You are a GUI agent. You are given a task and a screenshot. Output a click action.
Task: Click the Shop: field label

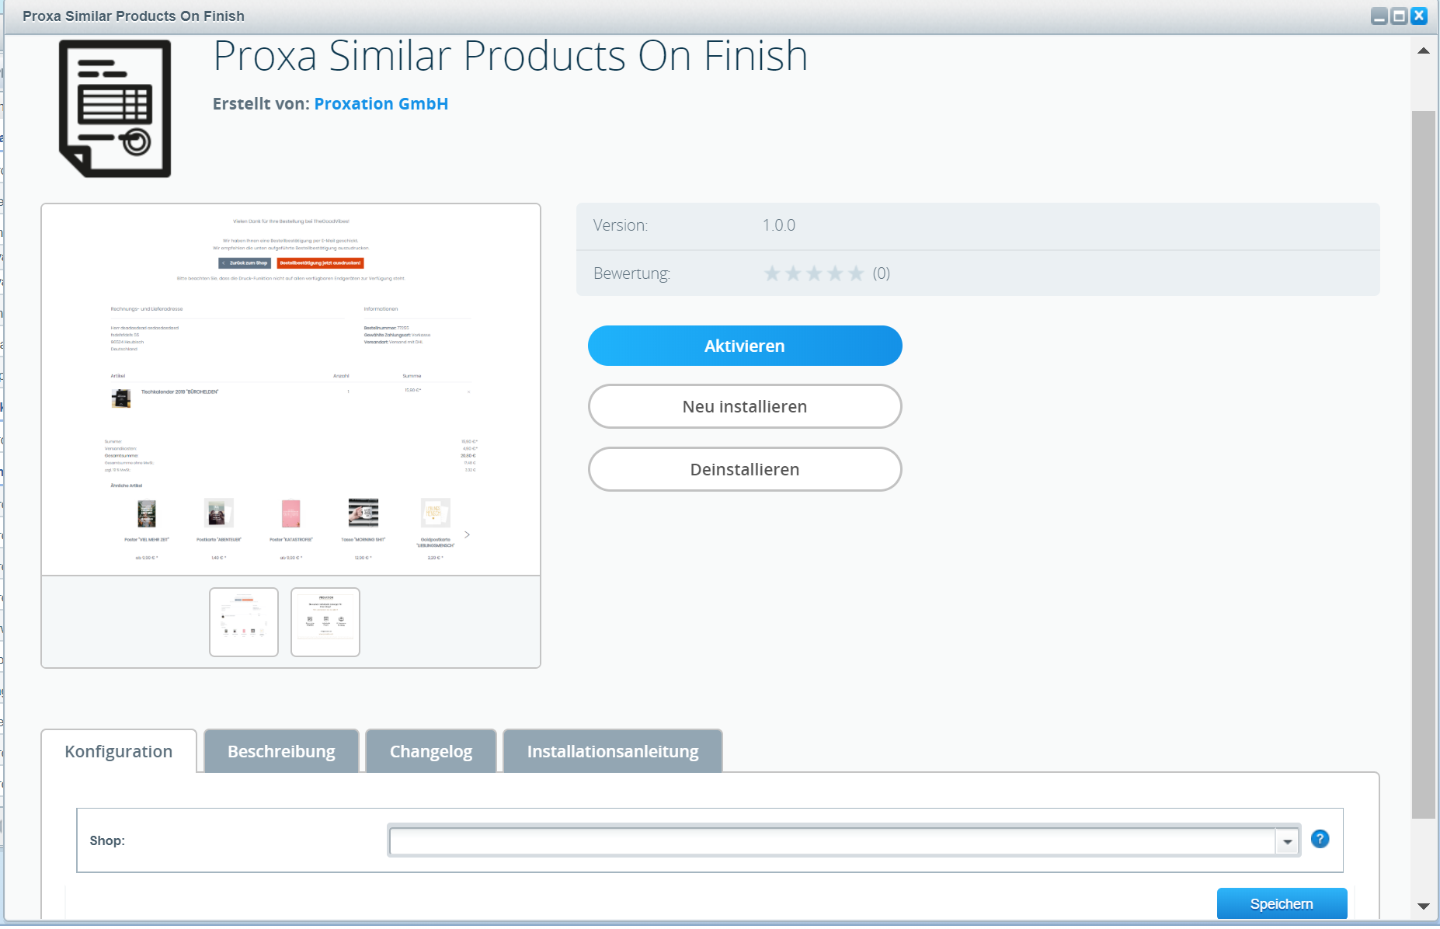click(107, 840)
